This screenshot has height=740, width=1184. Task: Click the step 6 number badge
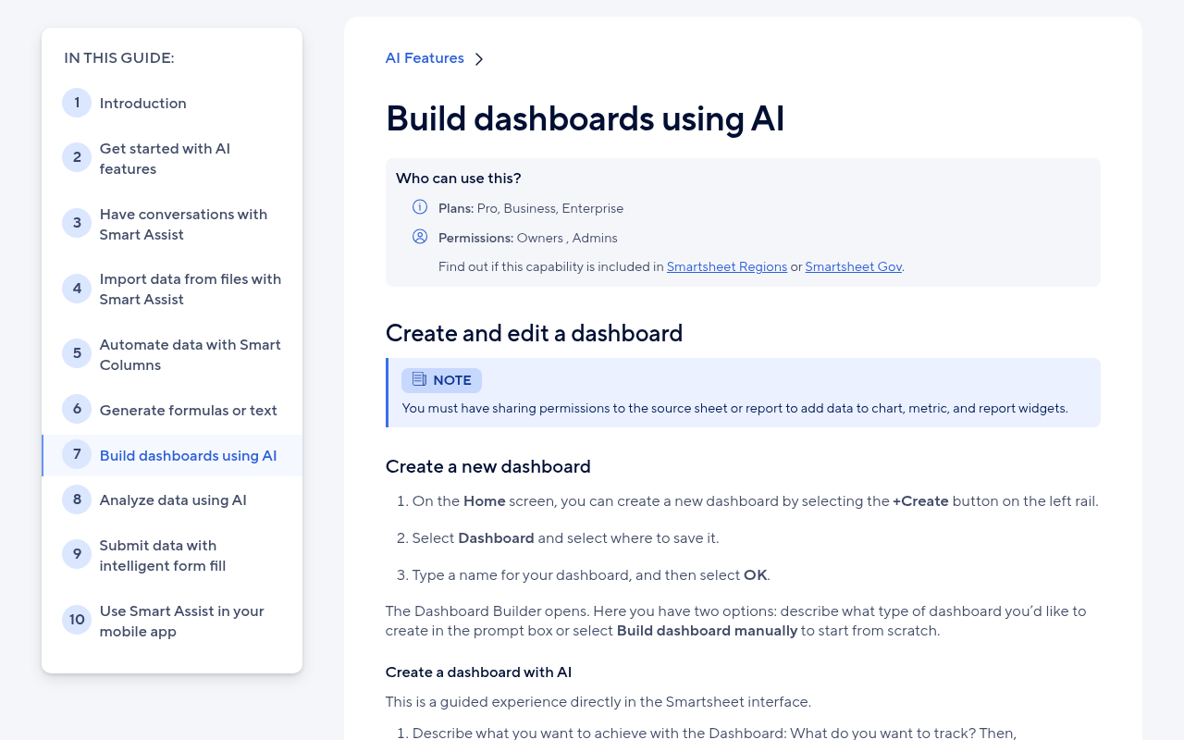tap(77, 409)
